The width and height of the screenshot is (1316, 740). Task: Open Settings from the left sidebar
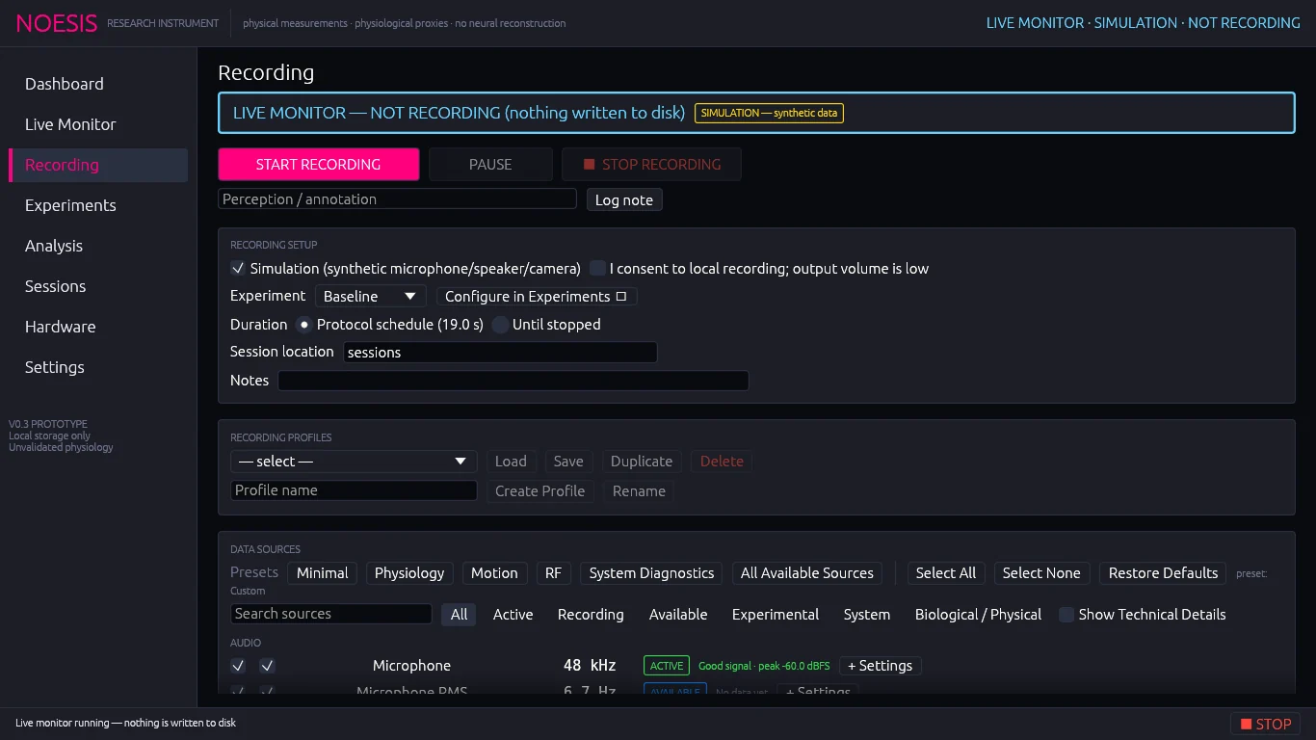tap(97, 367)
